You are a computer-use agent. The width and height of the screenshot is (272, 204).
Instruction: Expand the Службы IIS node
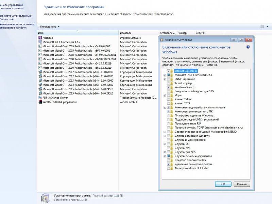(165, 144)
